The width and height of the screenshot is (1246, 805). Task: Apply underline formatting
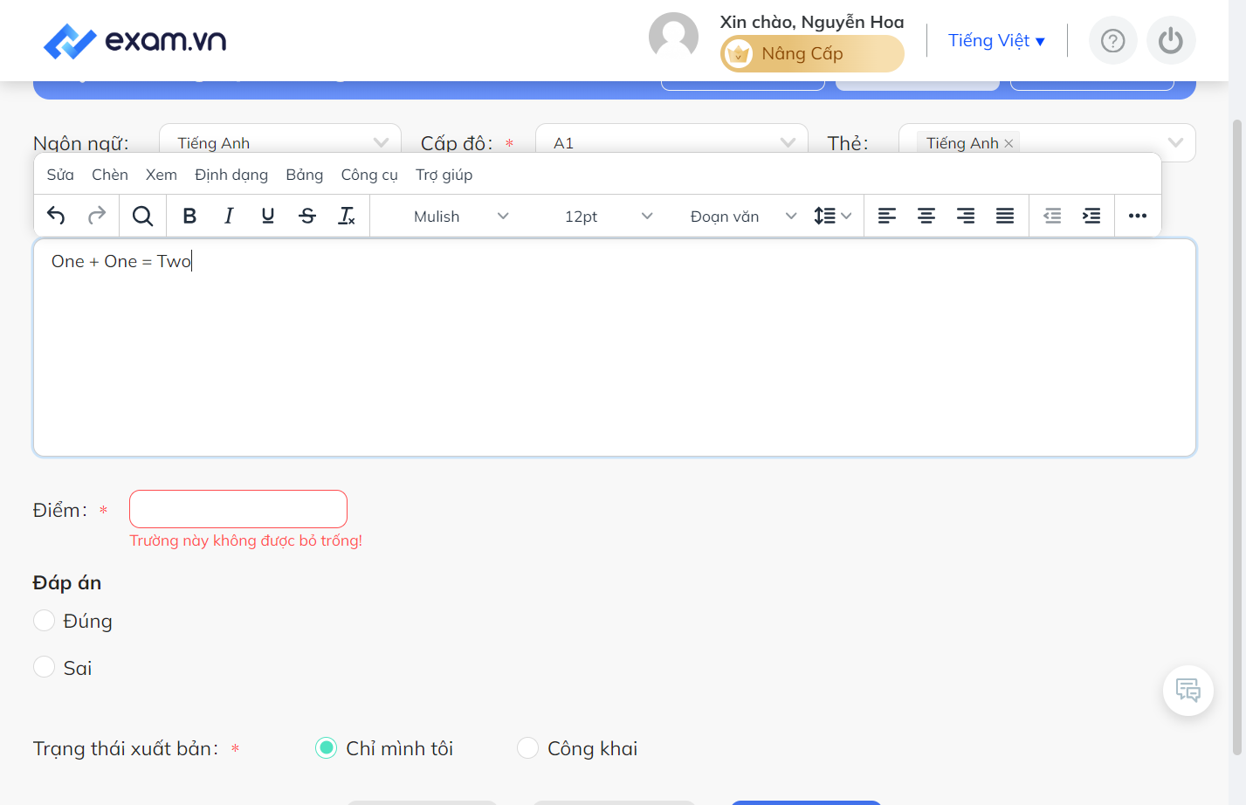(268, 216)
